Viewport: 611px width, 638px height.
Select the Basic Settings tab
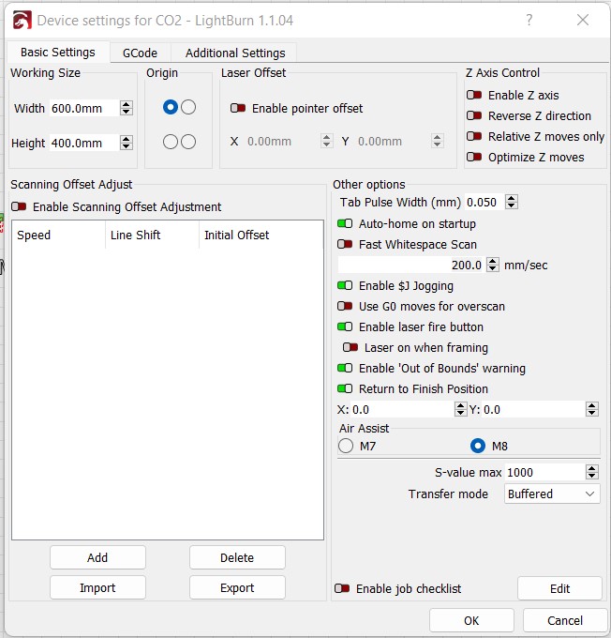[x=58, y=53]
